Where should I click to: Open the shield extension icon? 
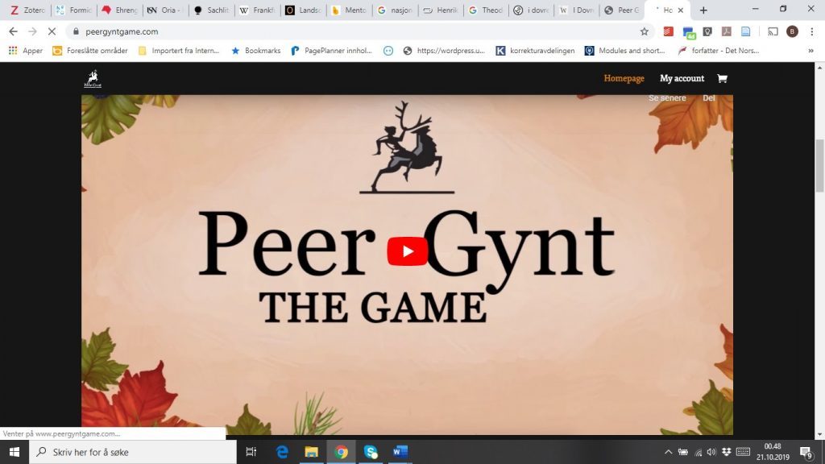click(x=707, y=31)
